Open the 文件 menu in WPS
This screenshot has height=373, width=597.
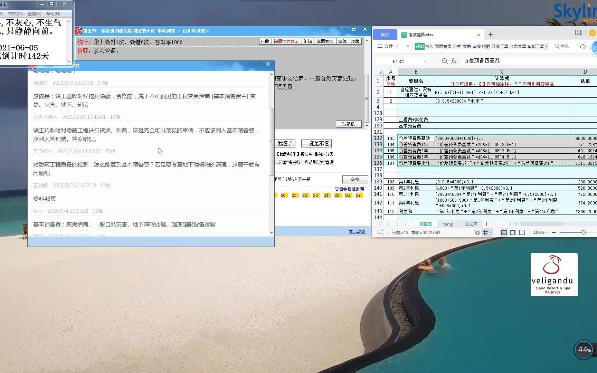[385, 46]
